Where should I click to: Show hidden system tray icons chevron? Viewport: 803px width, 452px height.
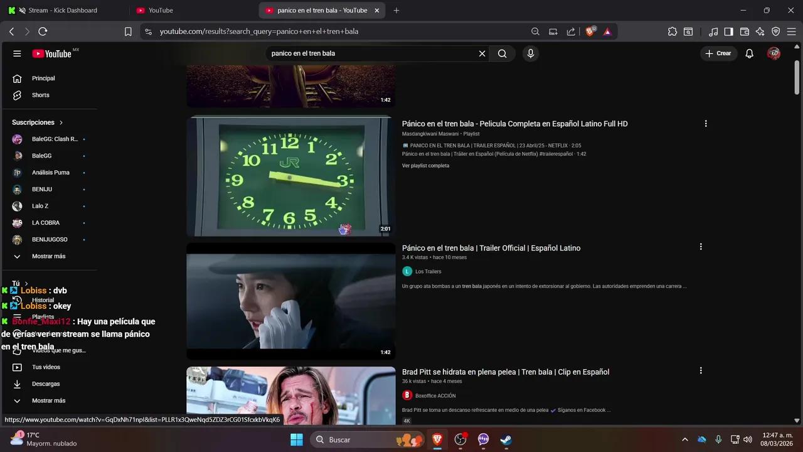pos(684,439)
